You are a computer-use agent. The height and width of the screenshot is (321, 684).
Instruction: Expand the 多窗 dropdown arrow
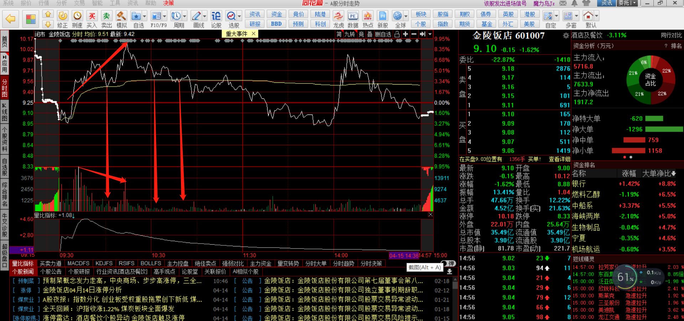point(576,16)
